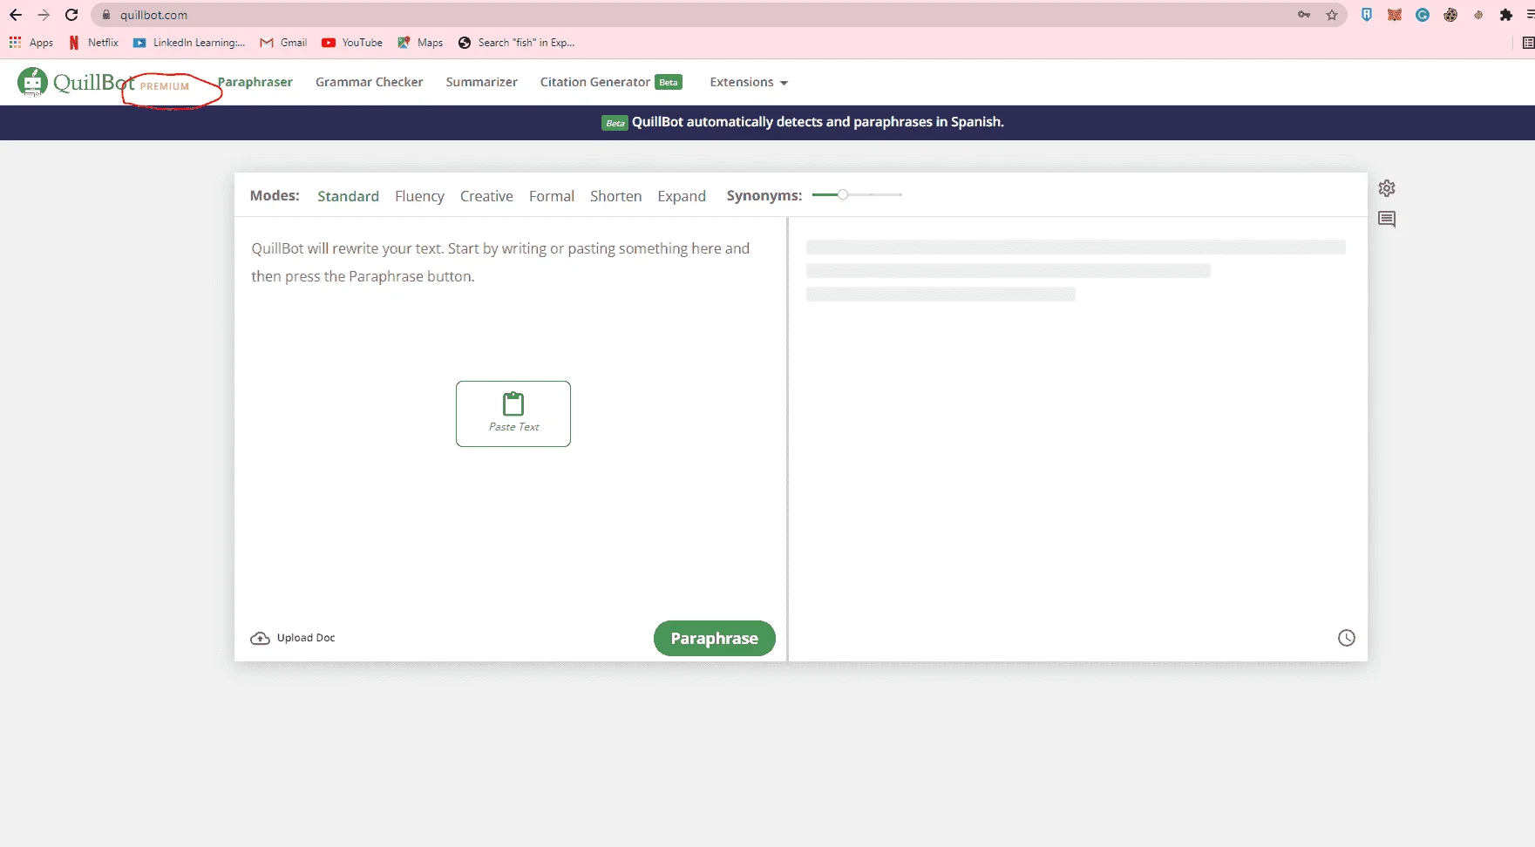Screen dimensions: 1535x847
Task: Open the reading list icon
Action: 1528,43
